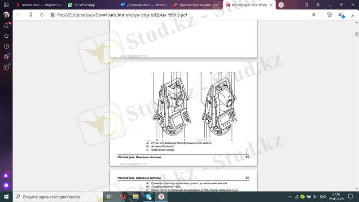The width and height of the screenshot is (359, 202).
Task: Open the clock and date 21:16
Action: point(336,197)
